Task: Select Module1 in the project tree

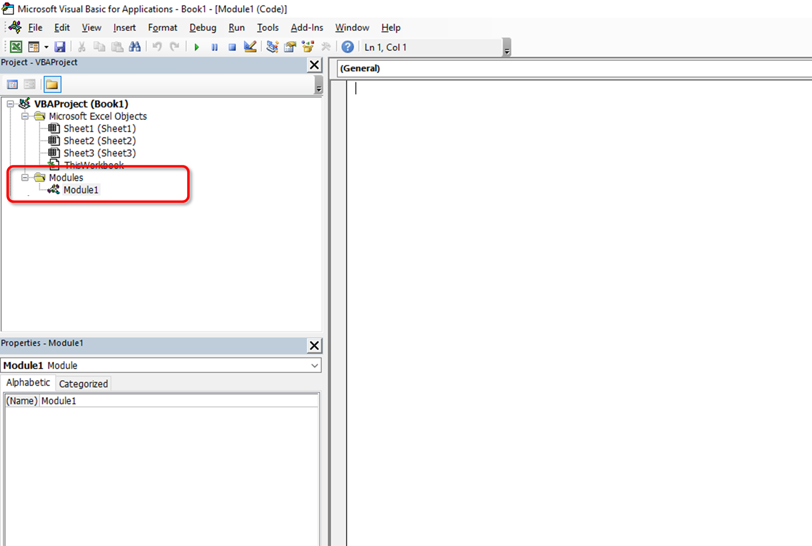Action: click(x=81, y=190)
